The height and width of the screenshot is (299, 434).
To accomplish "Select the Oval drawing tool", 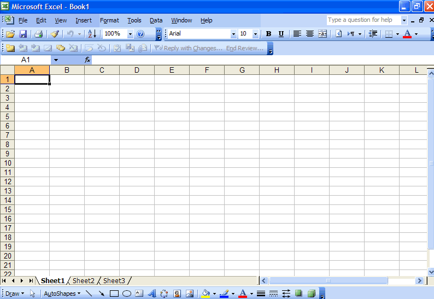I will (x=126, y=294).
